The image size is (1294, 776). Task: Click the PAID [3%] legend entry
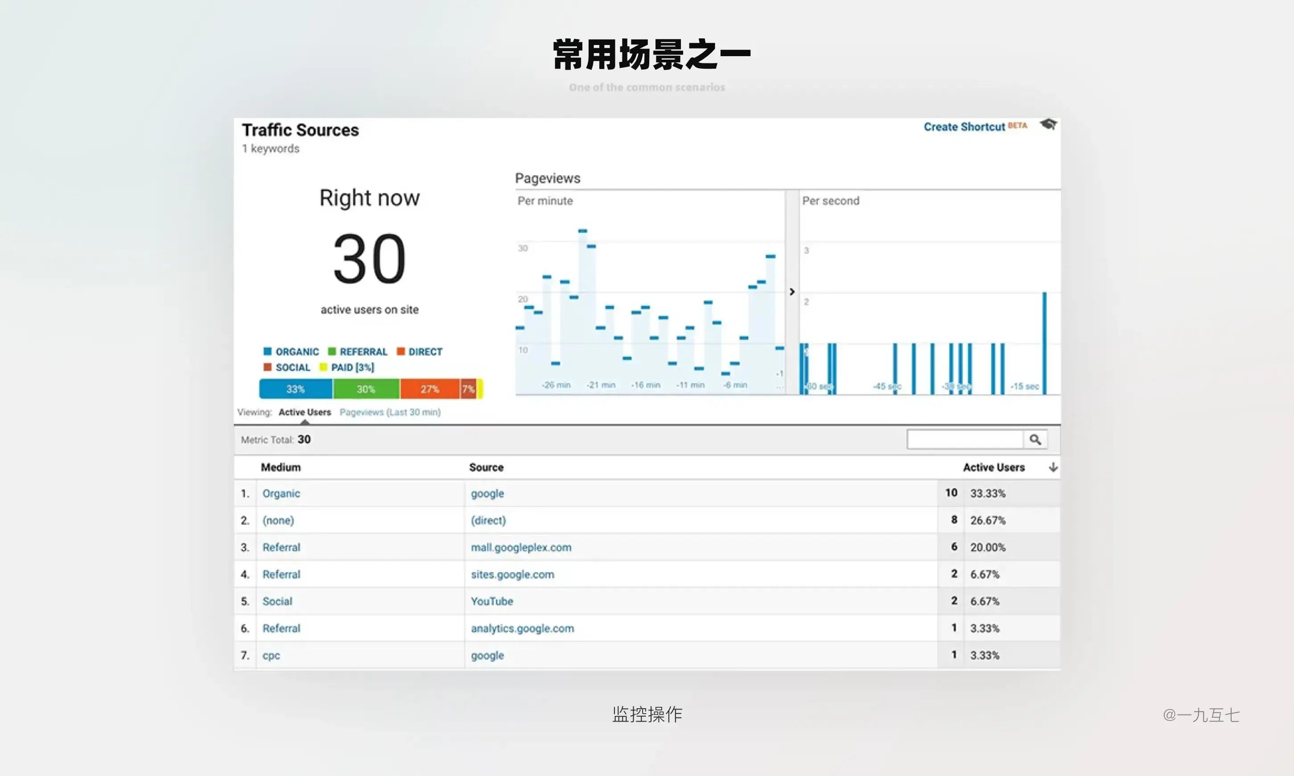346,367
